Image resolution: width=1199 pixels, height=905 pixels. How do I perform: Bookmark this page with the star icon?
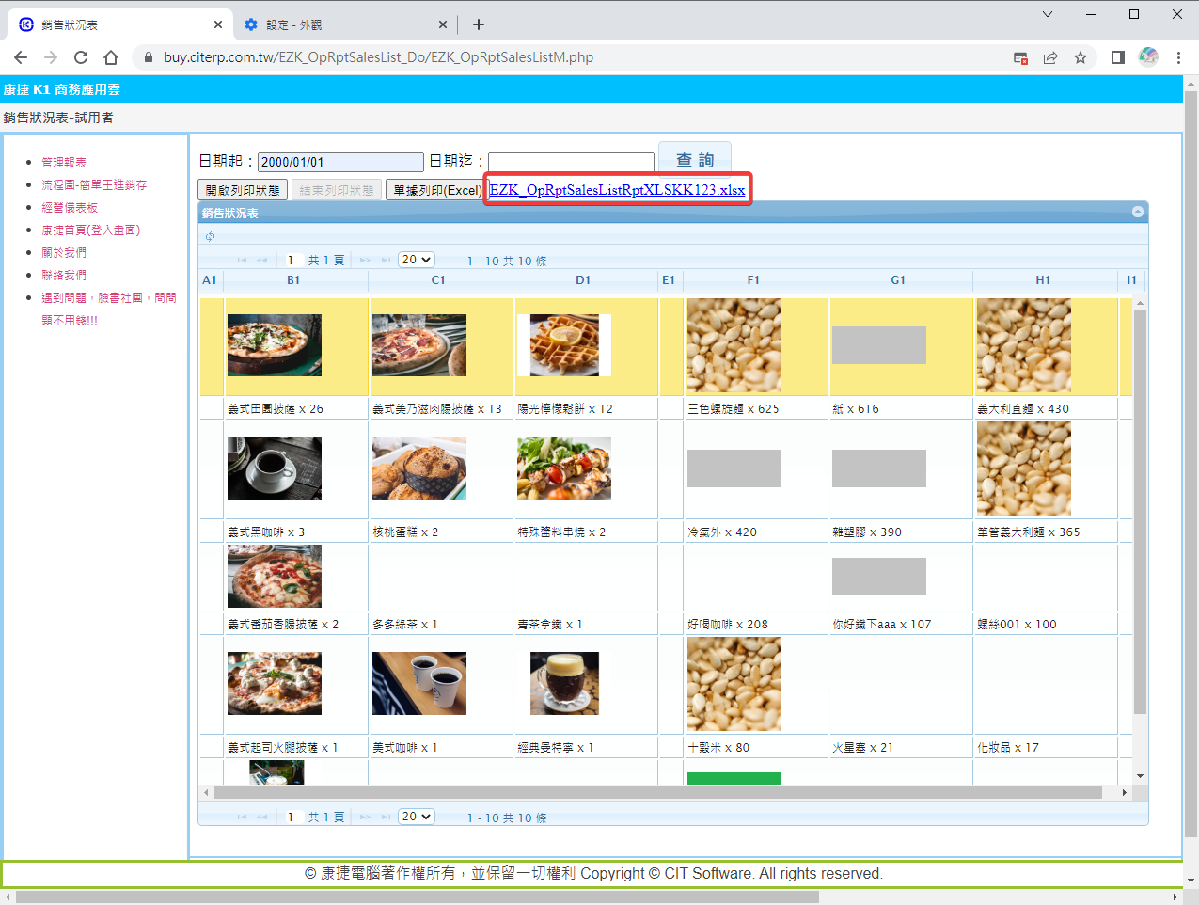tap(1081, 57)
